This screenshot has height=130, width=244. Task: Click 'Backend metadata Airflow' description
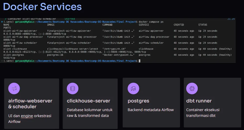tap(151, 110)
